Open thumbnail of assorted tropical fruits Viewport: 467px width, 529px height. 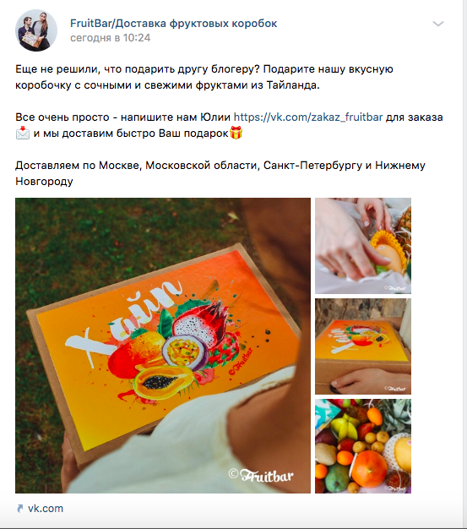click(x=363, y=446)
